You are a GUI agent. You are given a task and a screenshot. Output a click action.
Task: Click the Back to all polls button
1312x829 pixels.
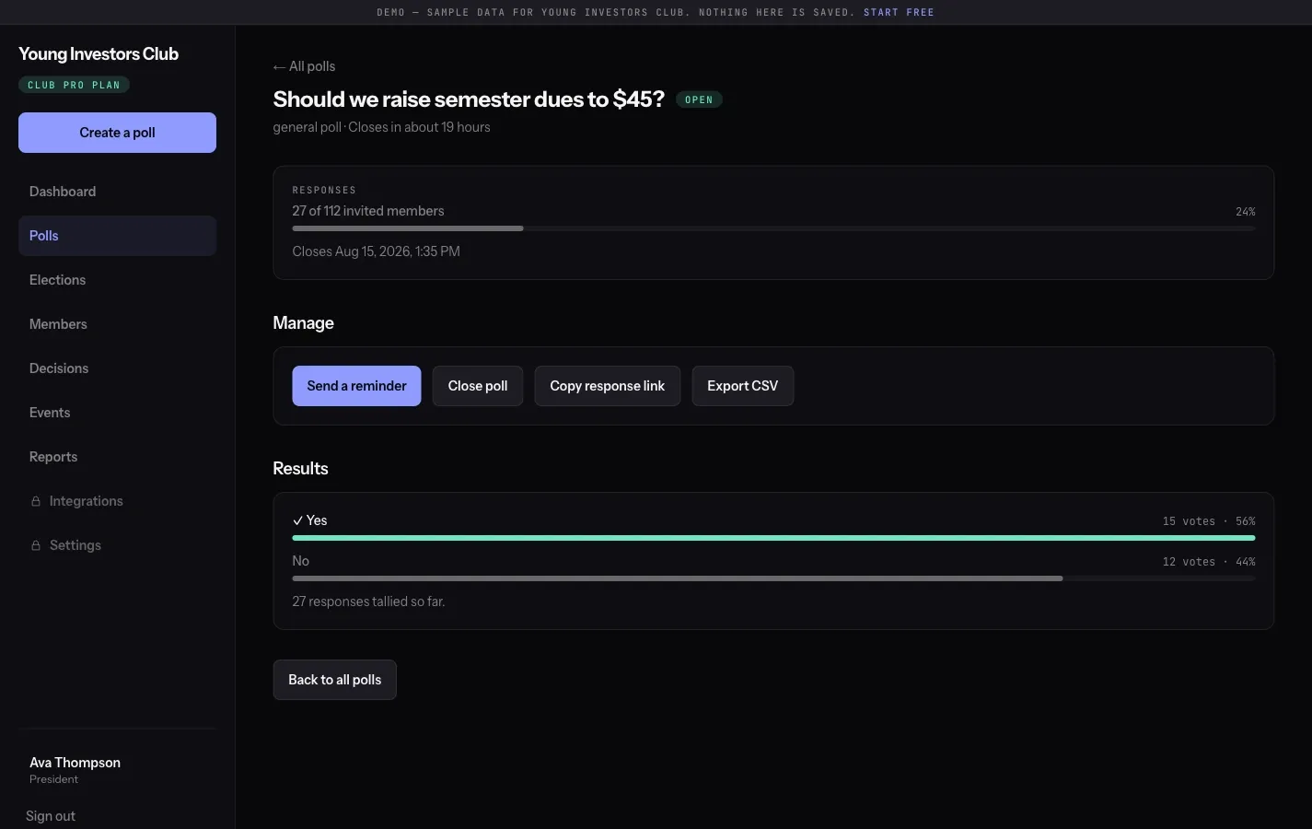(335, 680)
